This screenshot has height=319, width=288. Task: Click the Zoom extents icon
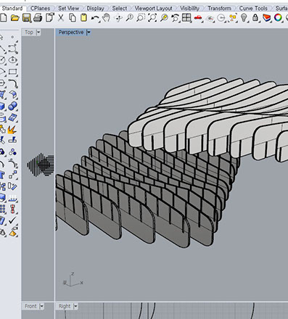[x=152, y=18]
